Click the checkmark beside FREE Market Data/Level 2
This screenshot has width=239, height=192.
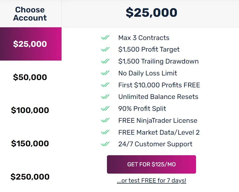click(105, 132)
